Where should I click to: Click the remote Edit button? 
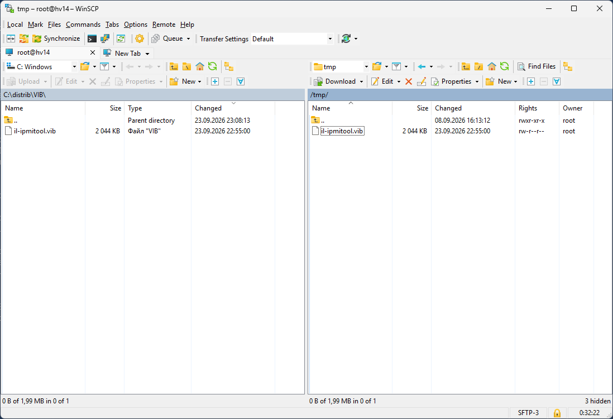382,81
